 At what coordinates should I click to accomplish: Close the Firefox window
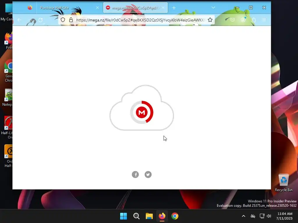(x=264, y=8)
